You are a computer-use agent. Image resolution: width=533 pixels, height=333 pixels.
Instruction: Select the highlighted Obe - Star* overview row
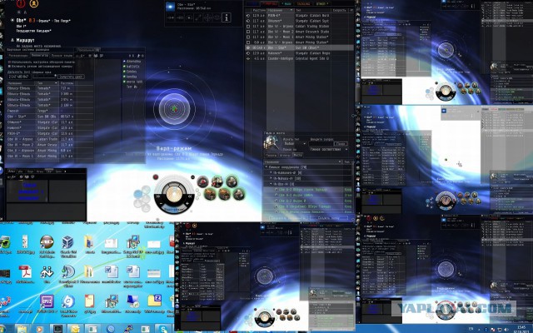pos(299,48)
